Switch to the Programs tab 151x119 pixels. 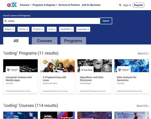coord(73,41)
